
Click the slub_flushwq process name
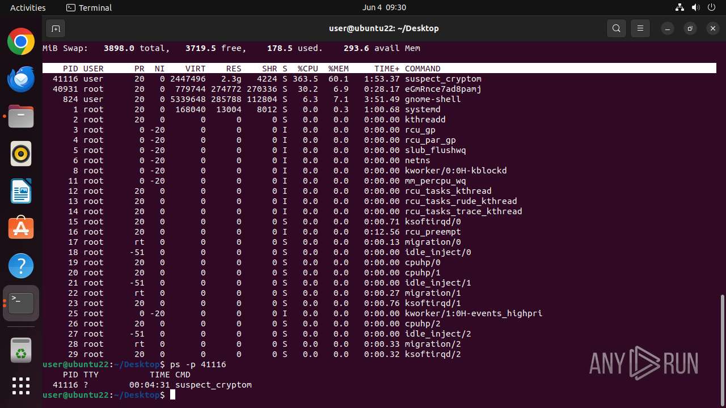click(x=436, y=150)
